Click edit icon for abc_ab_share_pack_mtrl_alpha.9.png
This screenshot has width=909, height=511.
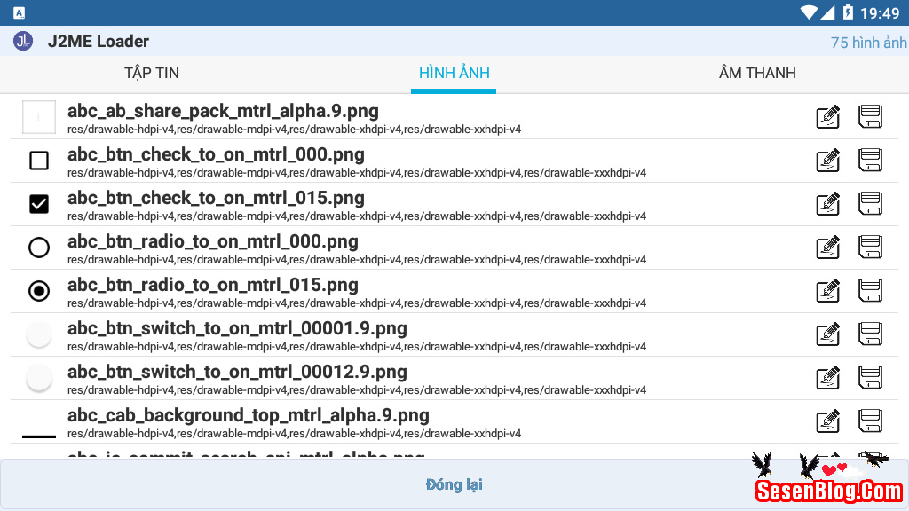[x=827, y=117]
